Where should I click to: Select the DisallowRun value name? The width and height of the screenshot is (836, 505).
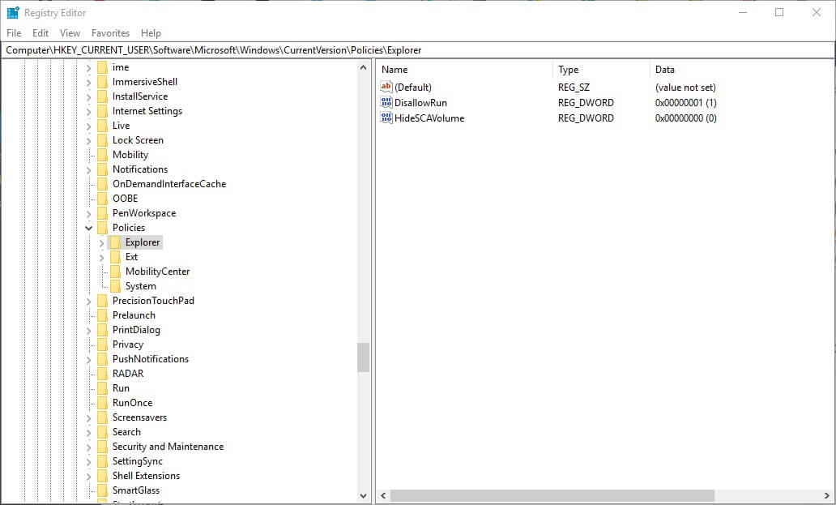[420, 102]
